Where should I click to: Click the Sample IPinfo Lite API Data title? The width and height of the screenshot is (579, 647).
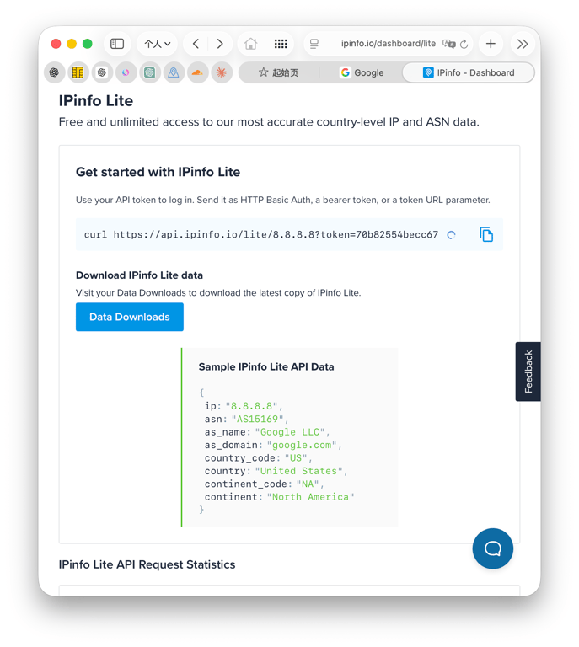266,366
